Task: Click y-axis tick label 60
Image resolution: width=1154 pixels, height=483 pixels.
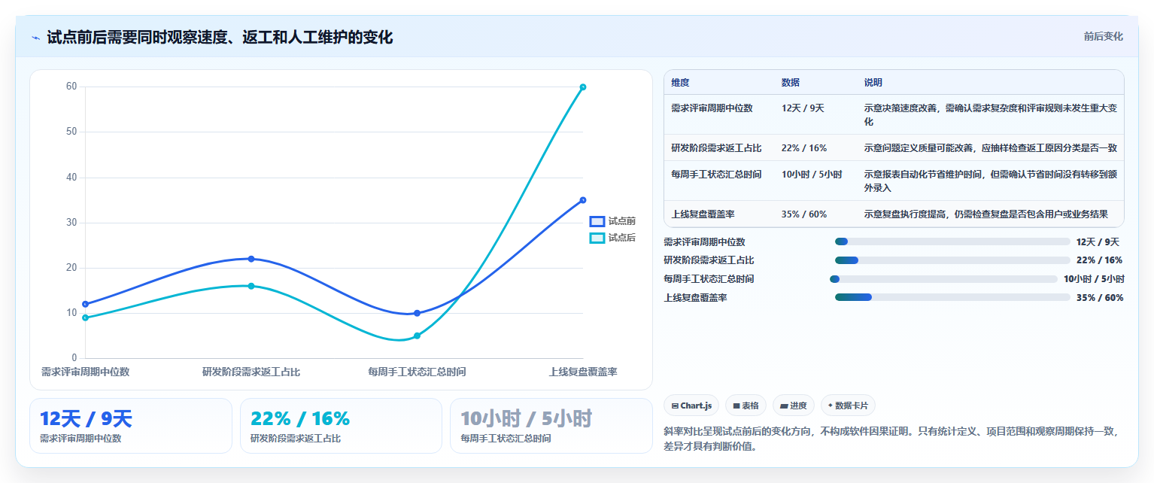Action: [x=71, y=87]
